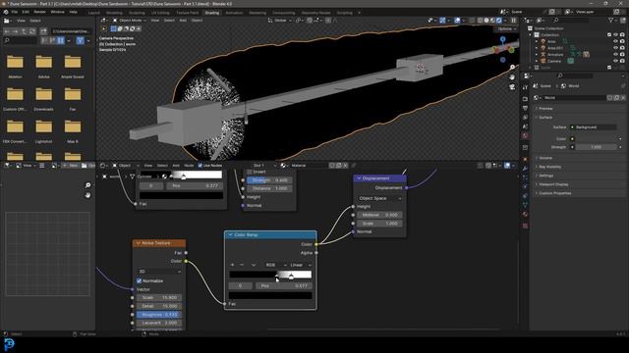
Task: Open the Render menu
Action: [x=39, y=12]
